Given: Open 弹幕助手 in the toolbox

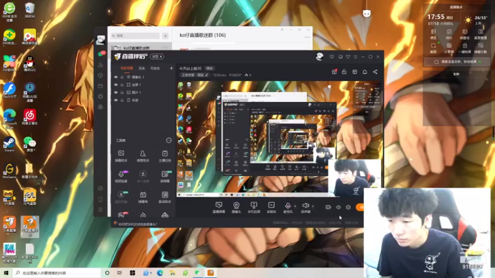Looking at the screenshot, I should tap(121, 156).
